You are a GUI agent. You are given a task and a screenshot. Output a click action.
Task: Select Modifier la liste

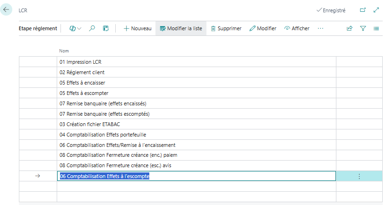181,28
